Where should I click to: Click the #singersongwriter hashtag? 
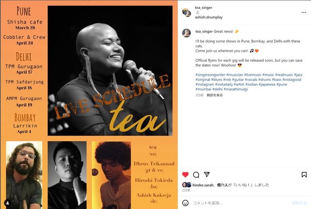(x=210, y=75)
